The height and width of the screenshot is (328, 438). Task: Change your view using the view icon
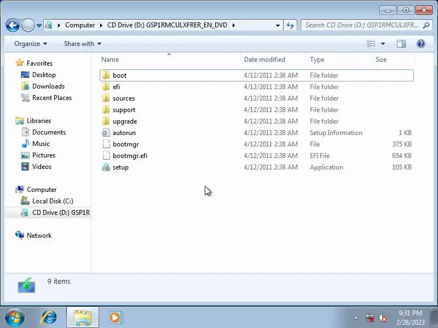(x=371, y=44)
